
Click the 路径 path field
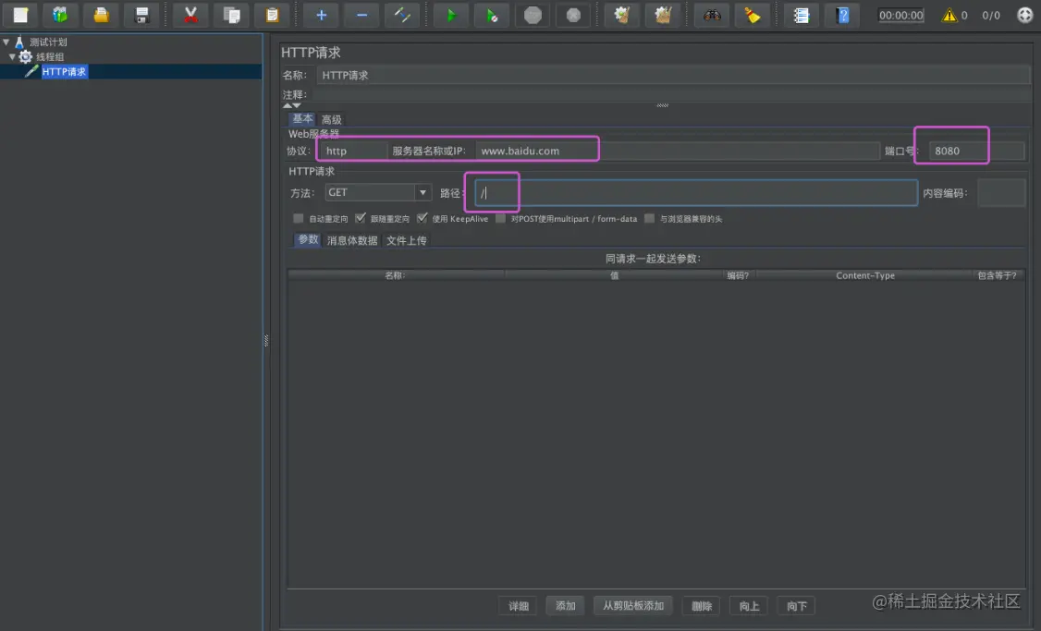click(696, 192)
